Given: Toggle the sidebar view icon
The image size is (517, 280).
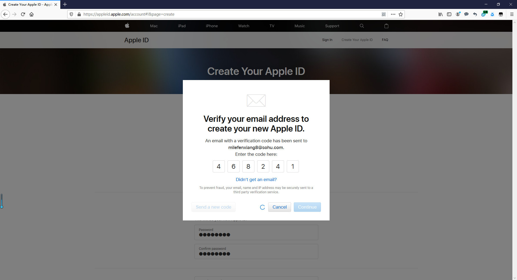Looking at the screenshot, I should point(449,14).
